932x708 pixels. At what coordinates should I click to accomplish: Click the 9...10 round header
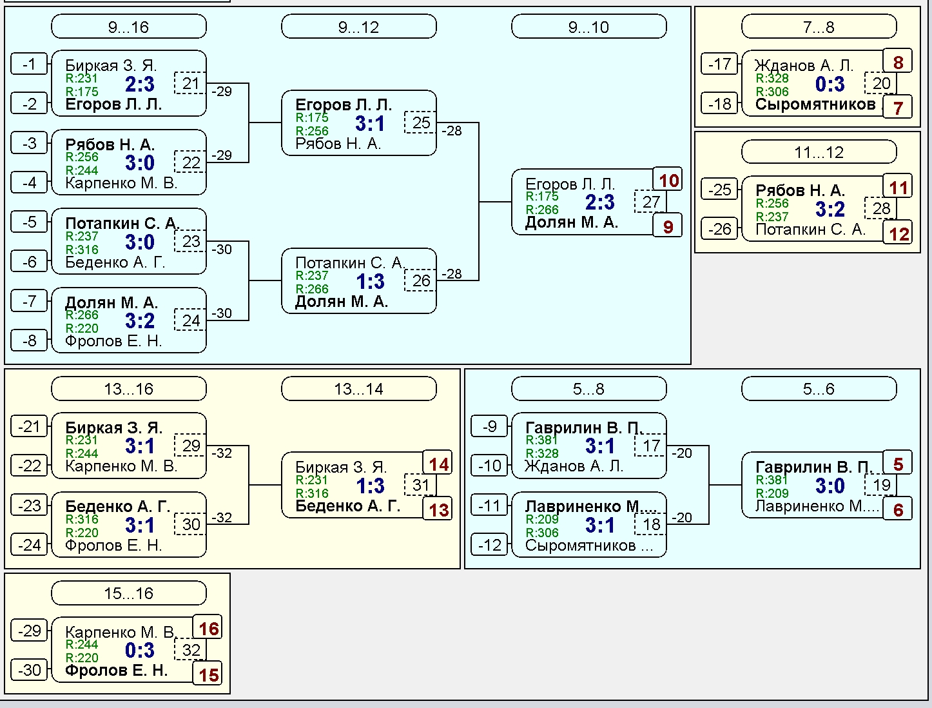[589, 27]
